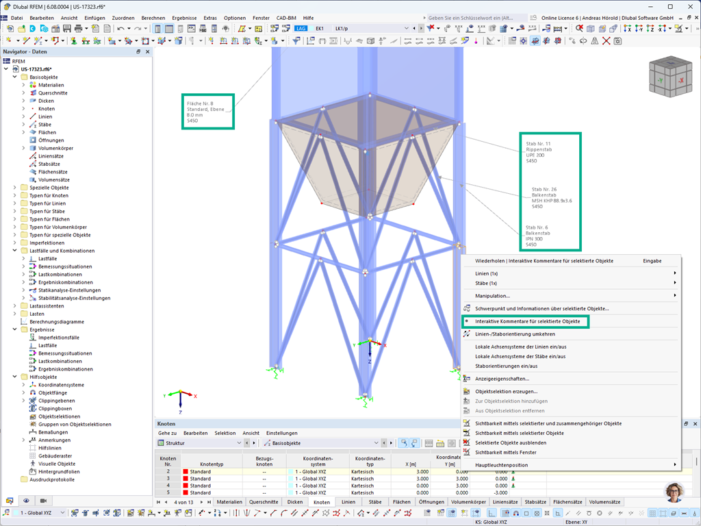Toggle the Navigator eye display tab

(x=27, y=501)
